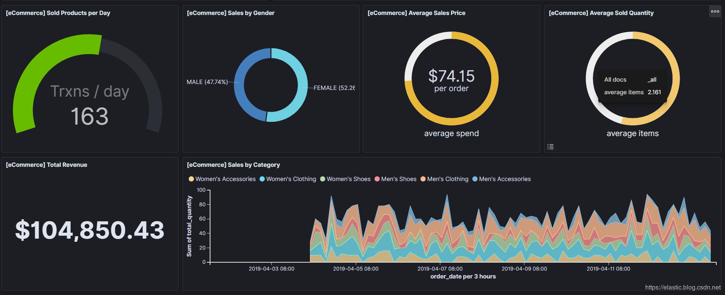Screen dimensions: 725x295
Task: Click the $74.15 per order value
Action: pyautogui.click(x=451, y=80)
